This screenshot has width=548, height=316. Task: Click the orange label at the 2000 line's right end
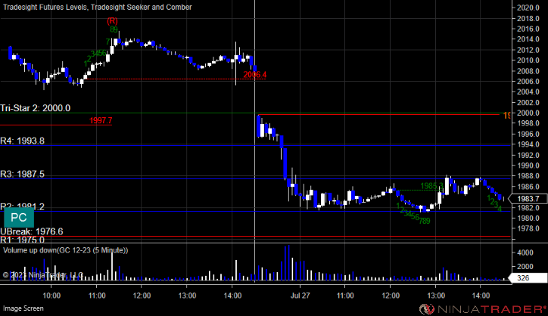[507, 115]
